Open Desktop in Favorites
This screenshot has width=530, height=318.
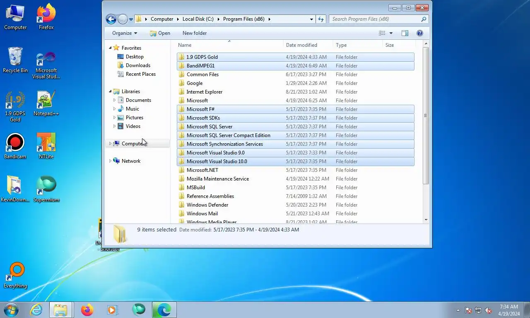pyautogui.click(x=135, y=57)
